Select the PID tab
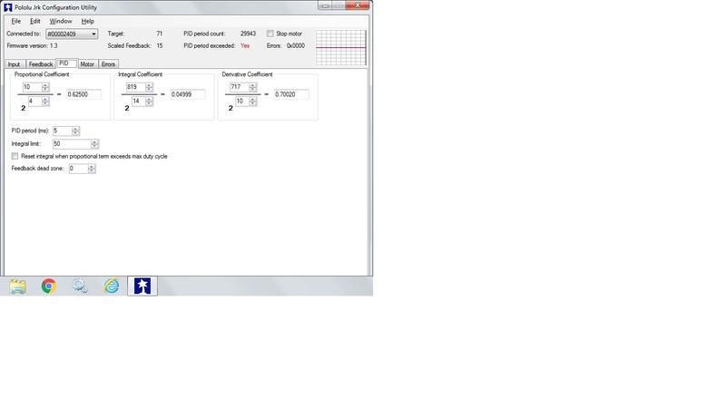This screenshot has height=407, width=726. 66,63
